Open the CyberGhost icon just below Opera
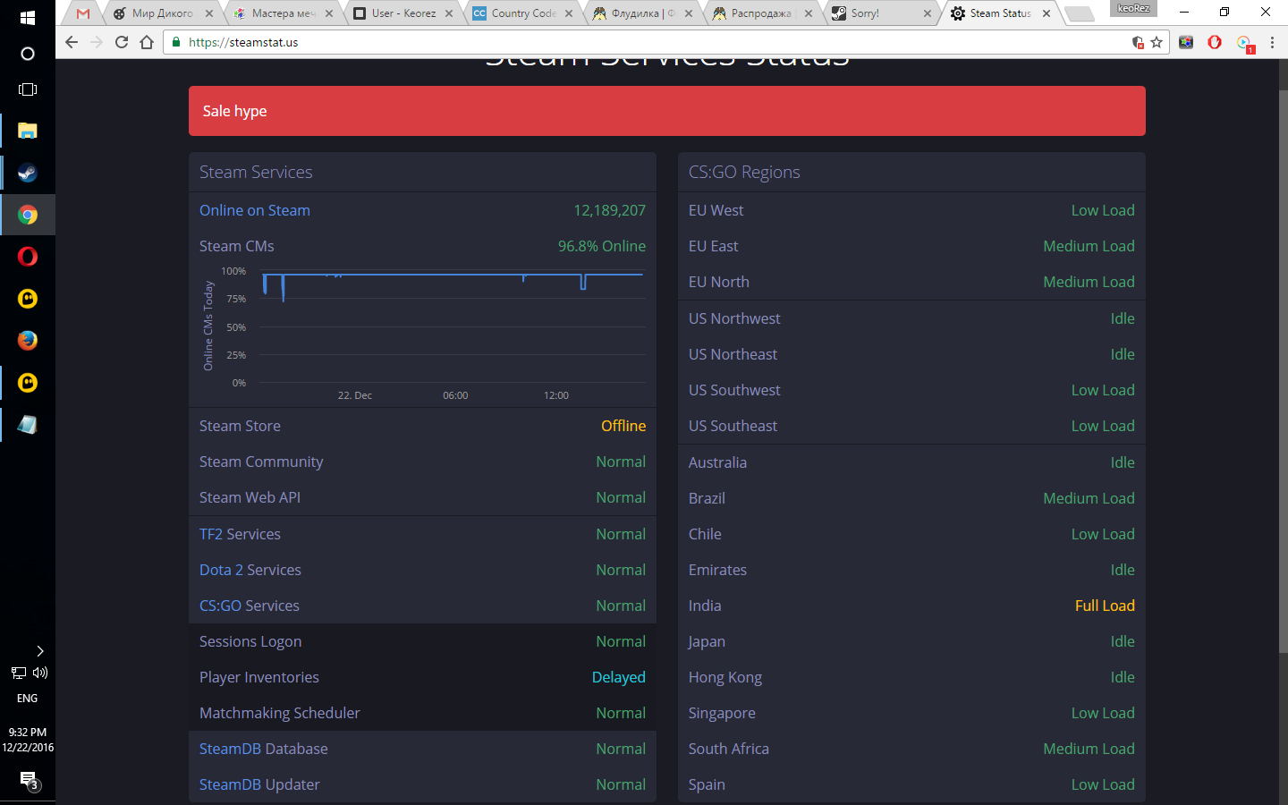The image size is (1288, 805). click(x=28, y=299)
